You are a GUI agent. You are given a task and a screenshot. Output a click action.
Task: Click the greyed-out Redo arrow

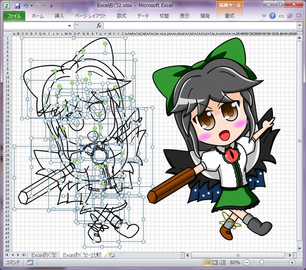click(x=38, y=5)
